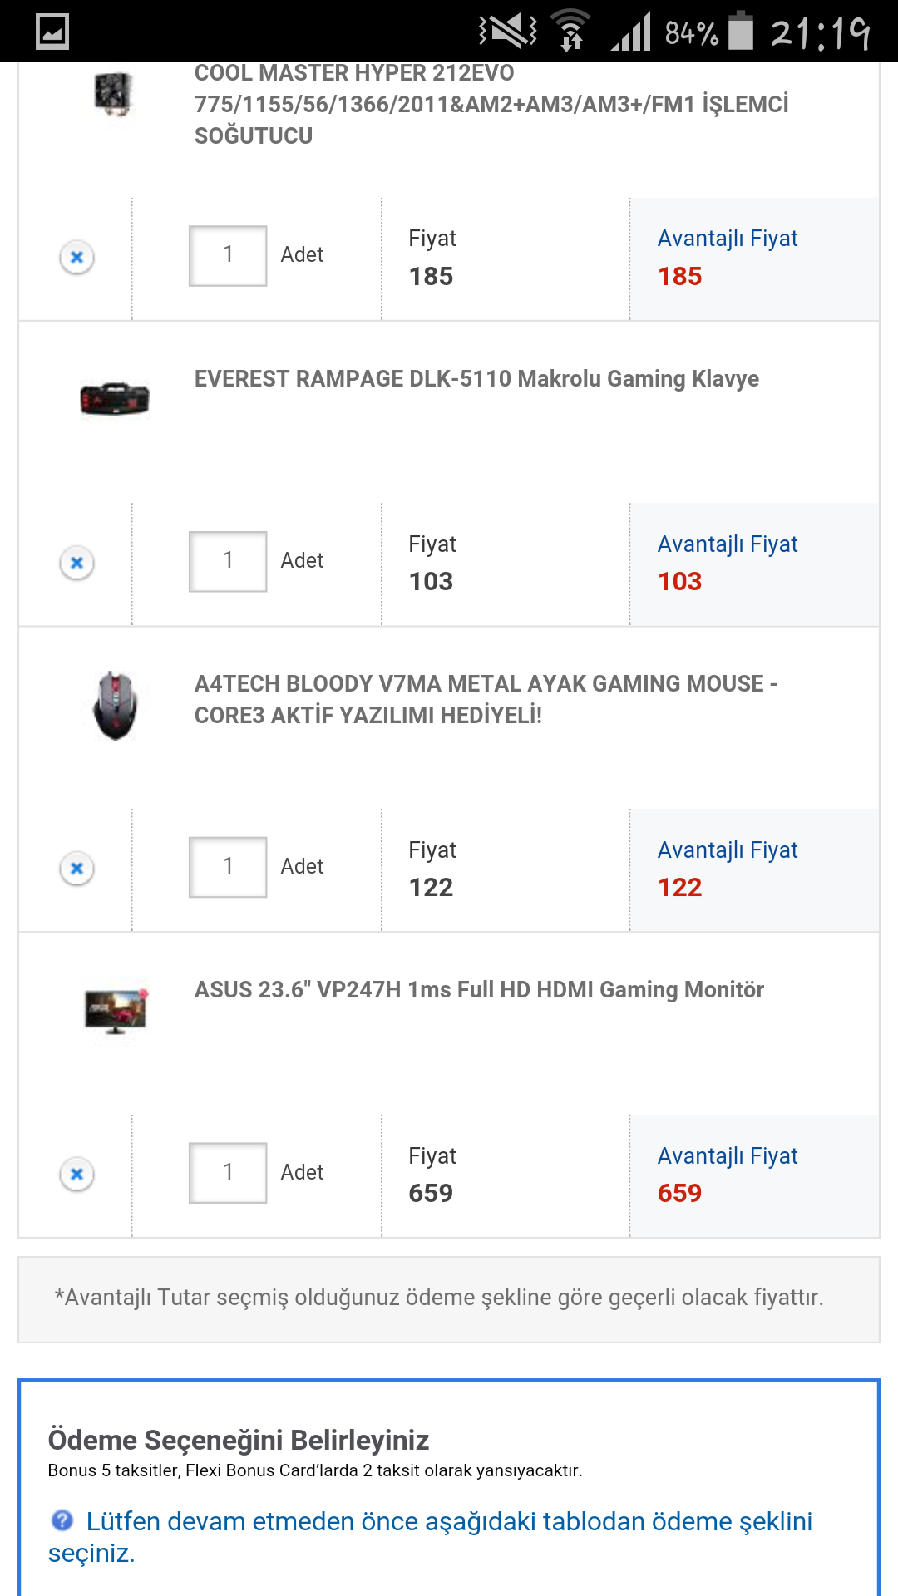Edit quantity field for Everest Rampage keyboard
The image size is (898, 1596).
[x=228, y=561]
